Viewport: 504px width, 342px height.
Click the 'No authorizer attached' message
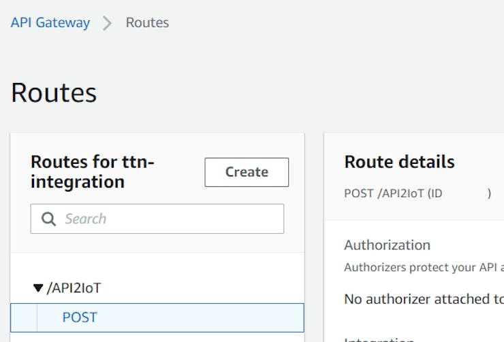424,298
